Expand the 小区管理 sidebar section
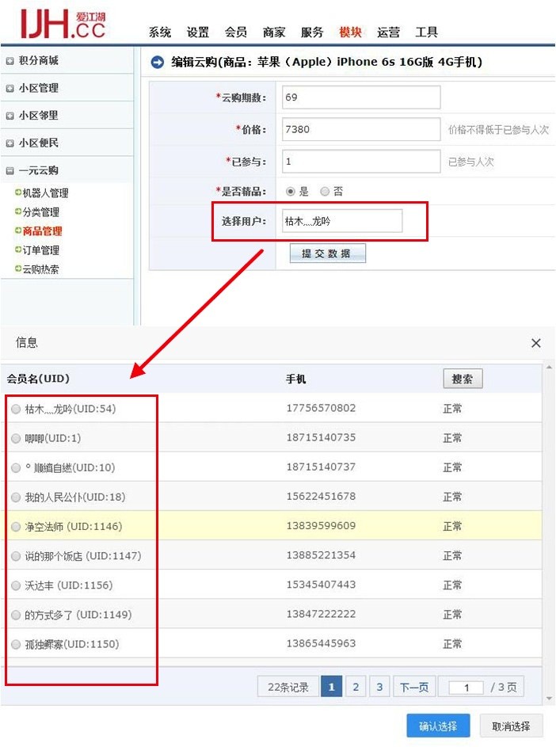 click(10, 89)
